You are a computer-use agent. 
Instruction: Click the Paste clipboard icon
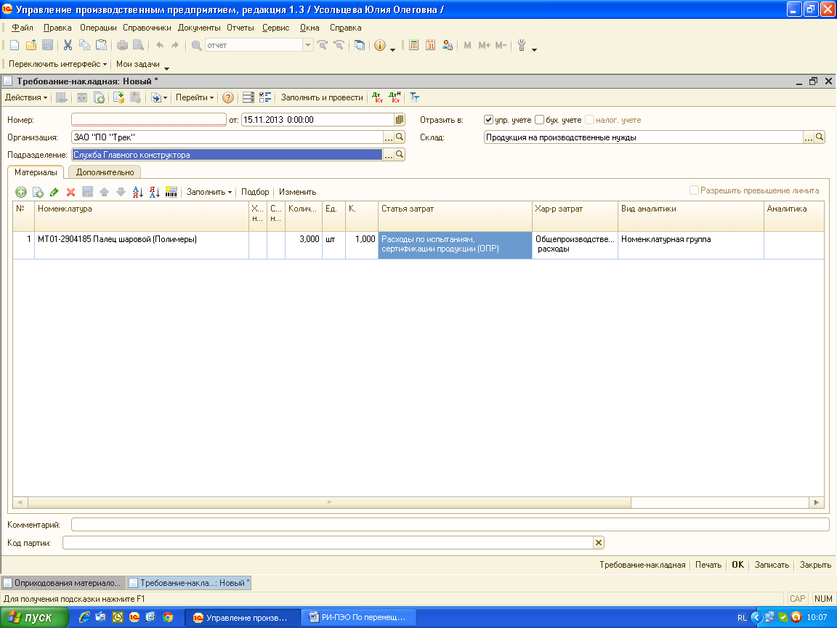[101, 45]
